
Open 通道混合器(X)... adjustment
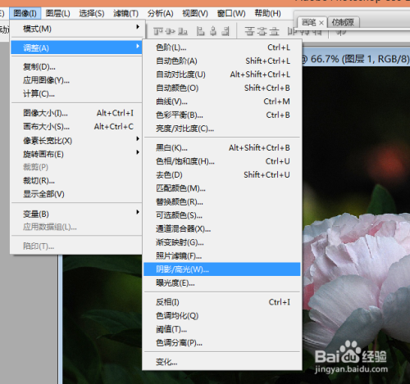click(x=222, y=228)
